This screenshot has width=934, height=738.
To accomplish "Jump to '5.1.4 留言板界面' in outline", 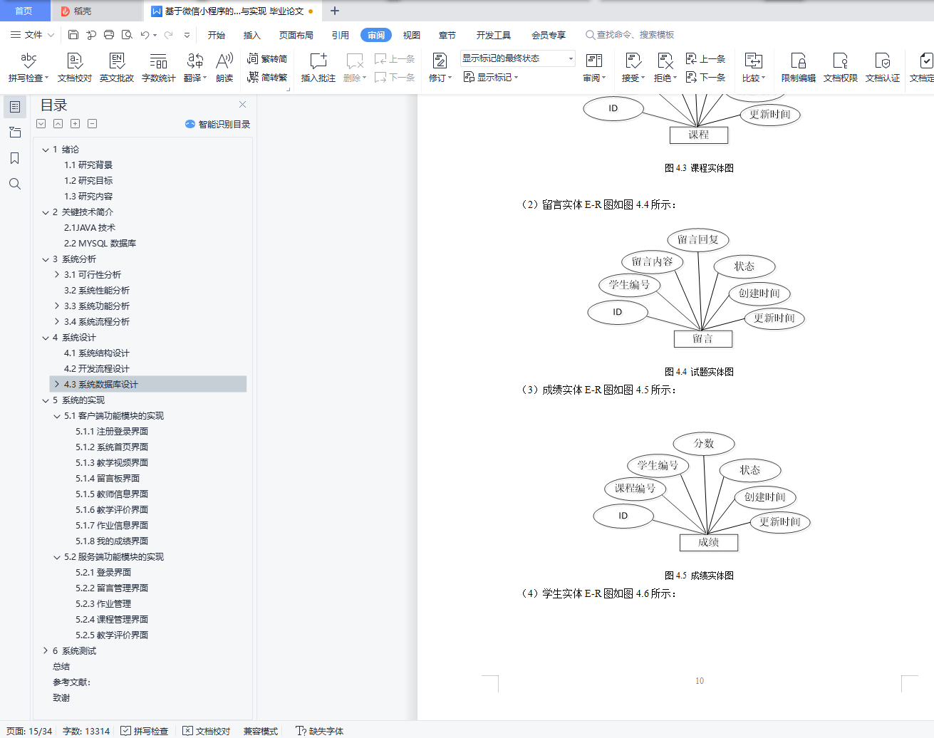I will 108,479.
